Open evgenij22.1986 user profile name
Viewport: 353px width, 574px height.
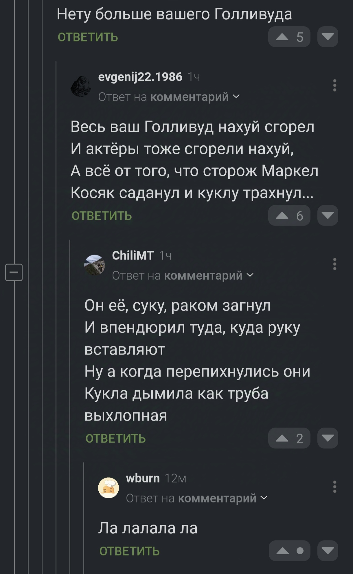click(x=140, y=77)
